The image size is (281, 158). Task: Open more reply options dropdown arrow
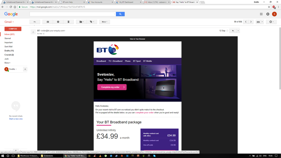[238, 31]
